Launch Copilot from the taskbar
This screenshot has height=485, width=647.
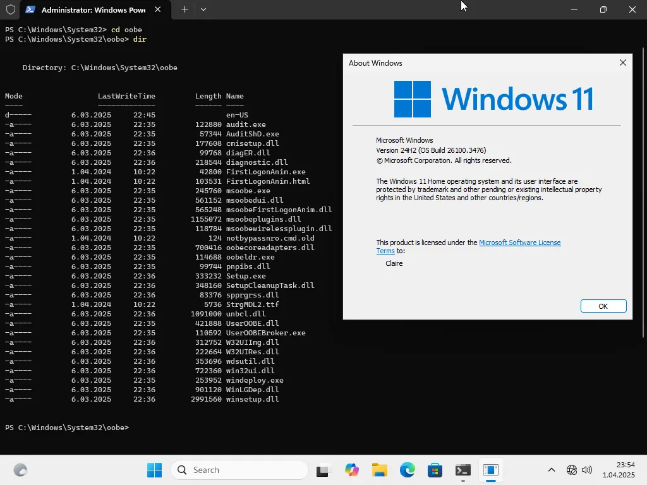pos(351,470)
